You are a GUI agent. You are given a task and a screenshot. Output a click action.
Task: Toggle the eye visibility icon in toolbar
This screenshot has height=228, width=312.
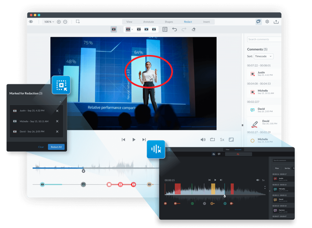click(31, 22)
